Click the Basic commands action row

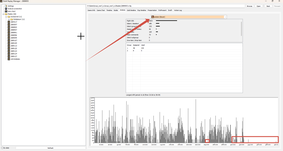(183, 35)
